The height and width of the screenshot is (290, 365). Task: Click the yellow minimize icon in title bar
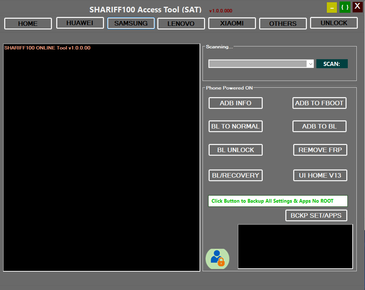(x=332, y=7)
